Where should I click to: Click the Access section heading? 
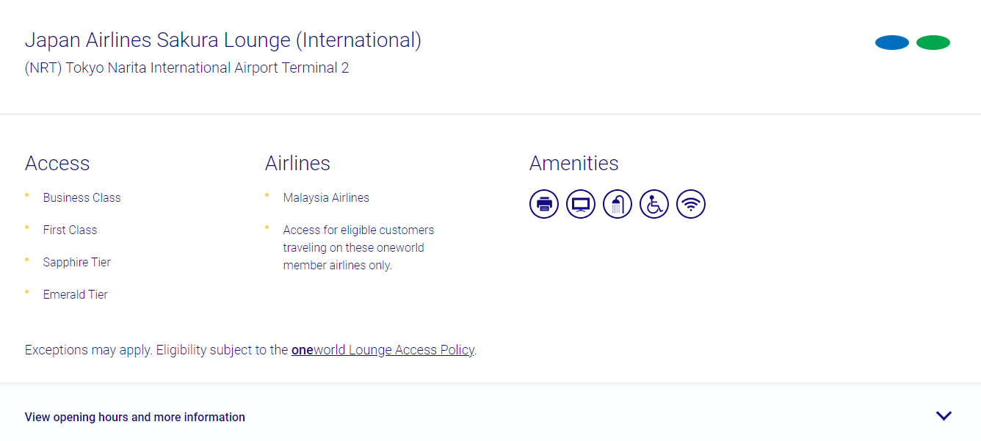(x=57, y=164)
